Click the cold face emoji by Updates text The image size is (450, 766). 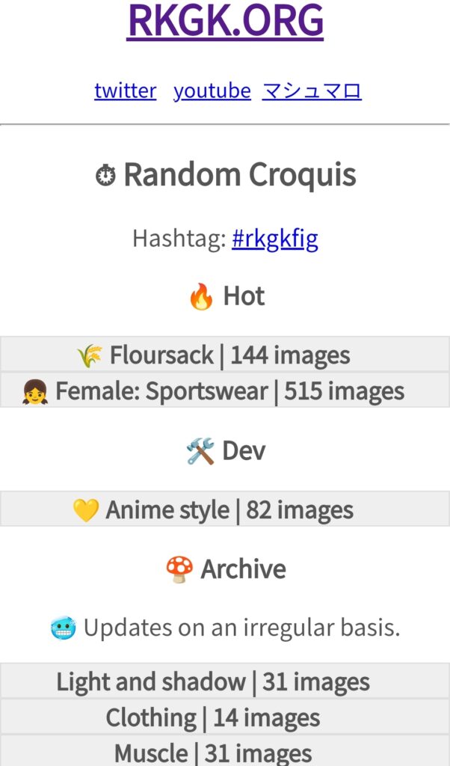64,628
